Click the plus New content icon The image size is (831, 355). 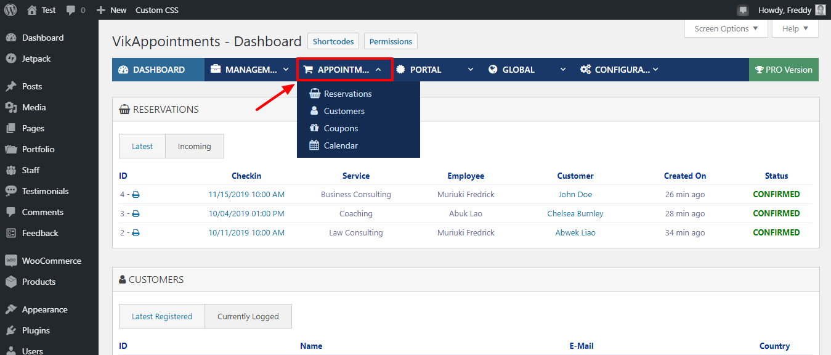101,10
